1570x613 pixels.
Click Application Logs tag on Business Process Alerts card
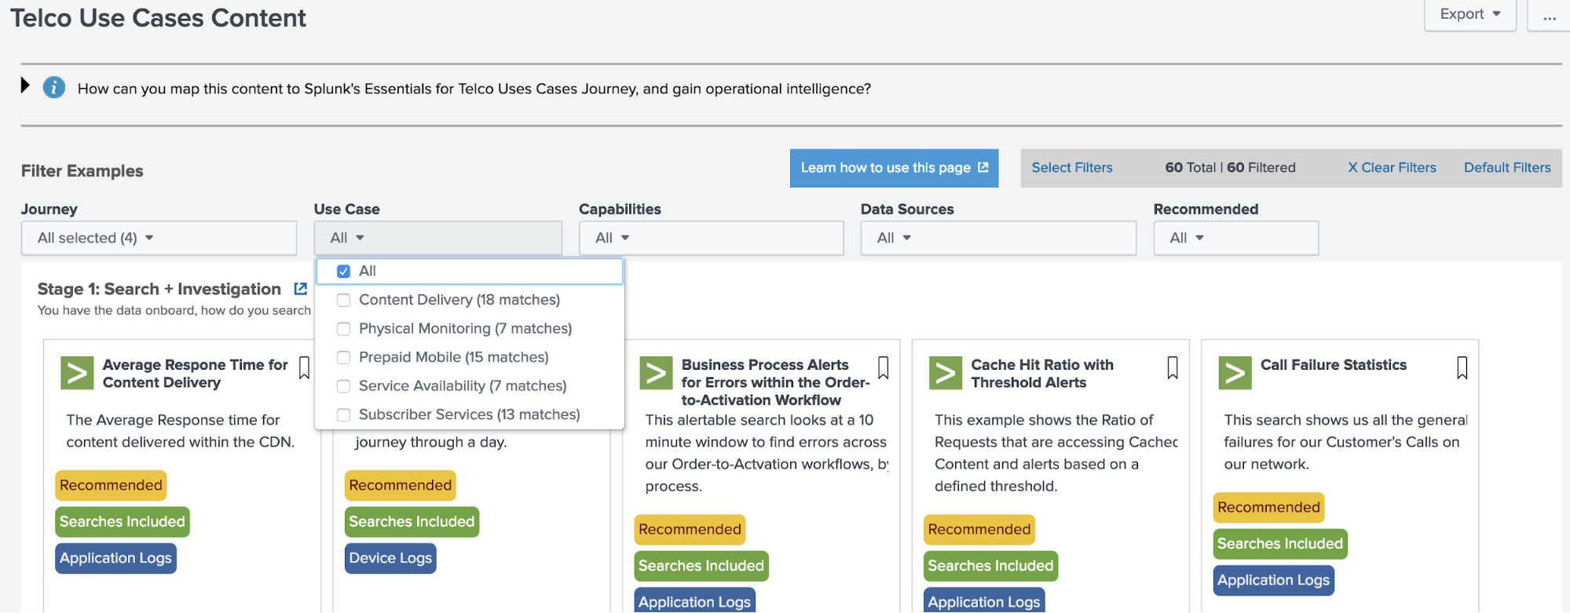coord(695,601)
